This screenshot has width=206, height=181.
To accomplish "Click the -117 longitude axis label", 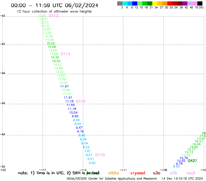I will click(43, 170).
